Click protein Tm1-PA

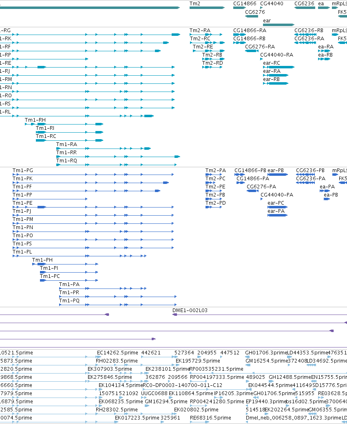[x=103, y=288]
